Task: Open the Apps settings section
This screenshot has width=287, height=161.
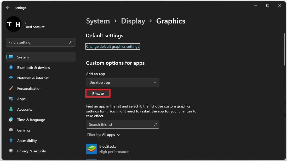Action: pos(21,99)
